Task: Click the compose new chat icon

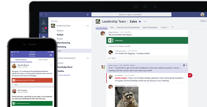Action: coord(88,15)
